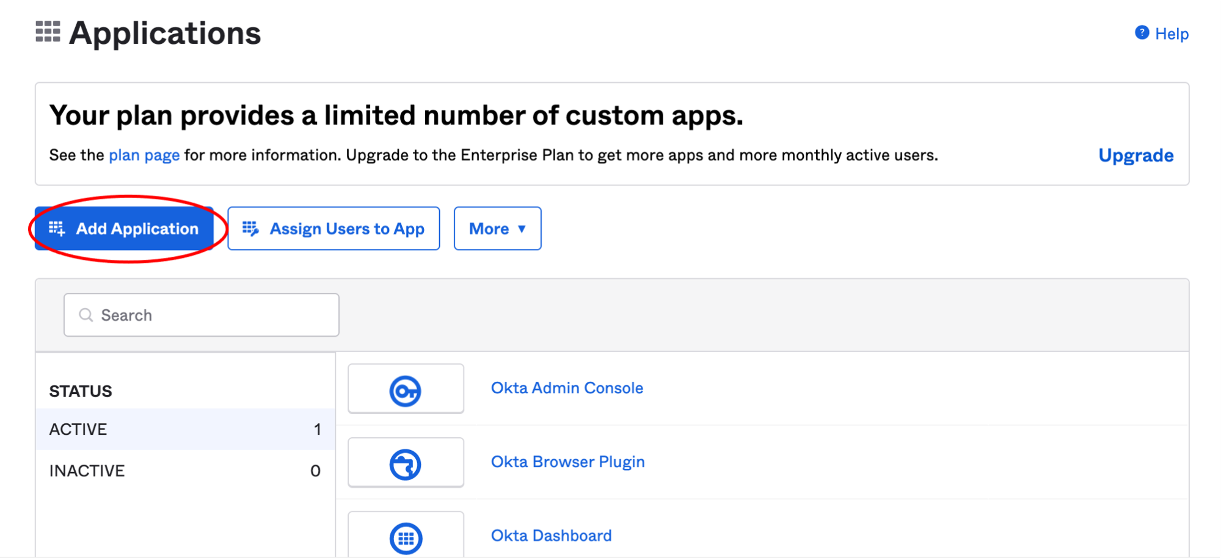This screenshot has width=1221, height=558.
Task: Filter by ACTIVE status
Action: (x=185, y=429)
